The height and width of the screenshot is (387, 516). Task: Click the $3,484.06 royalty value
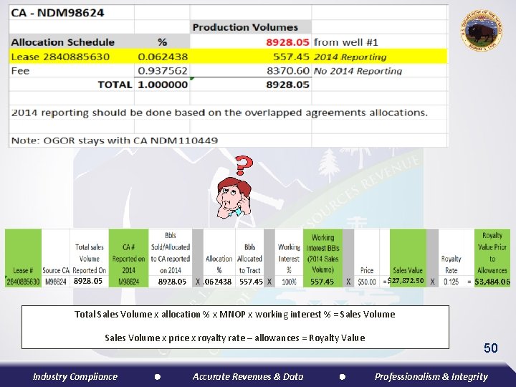[492, 282]
